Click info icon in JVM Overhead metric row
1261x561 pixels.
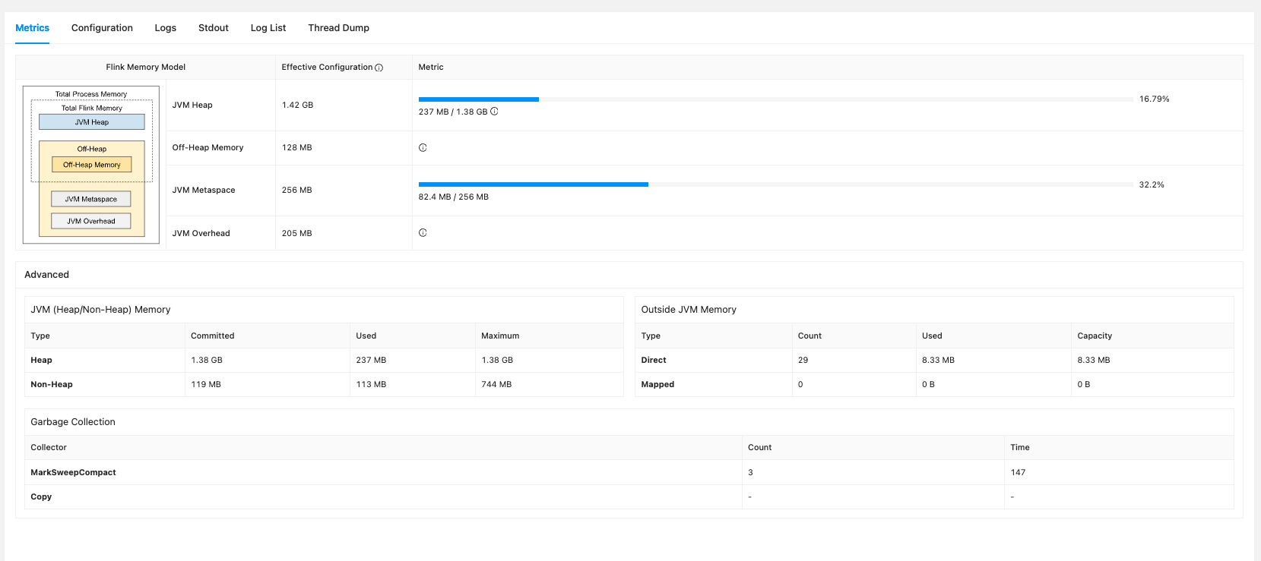423,233
